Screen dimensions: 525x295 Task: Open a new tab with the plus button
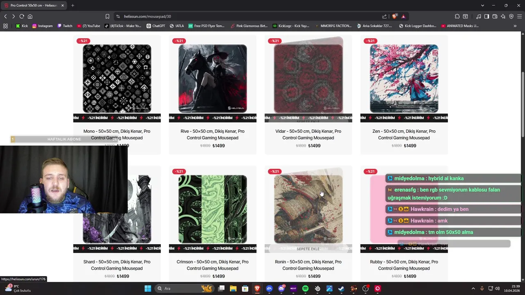point(73,5)
